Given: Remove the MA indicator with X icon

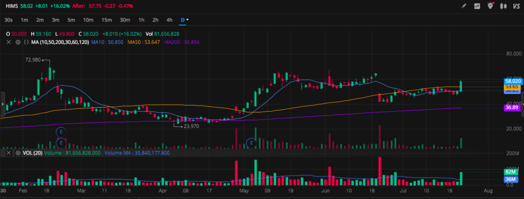Looking at the screenshot, I should (x=9, y=42).
